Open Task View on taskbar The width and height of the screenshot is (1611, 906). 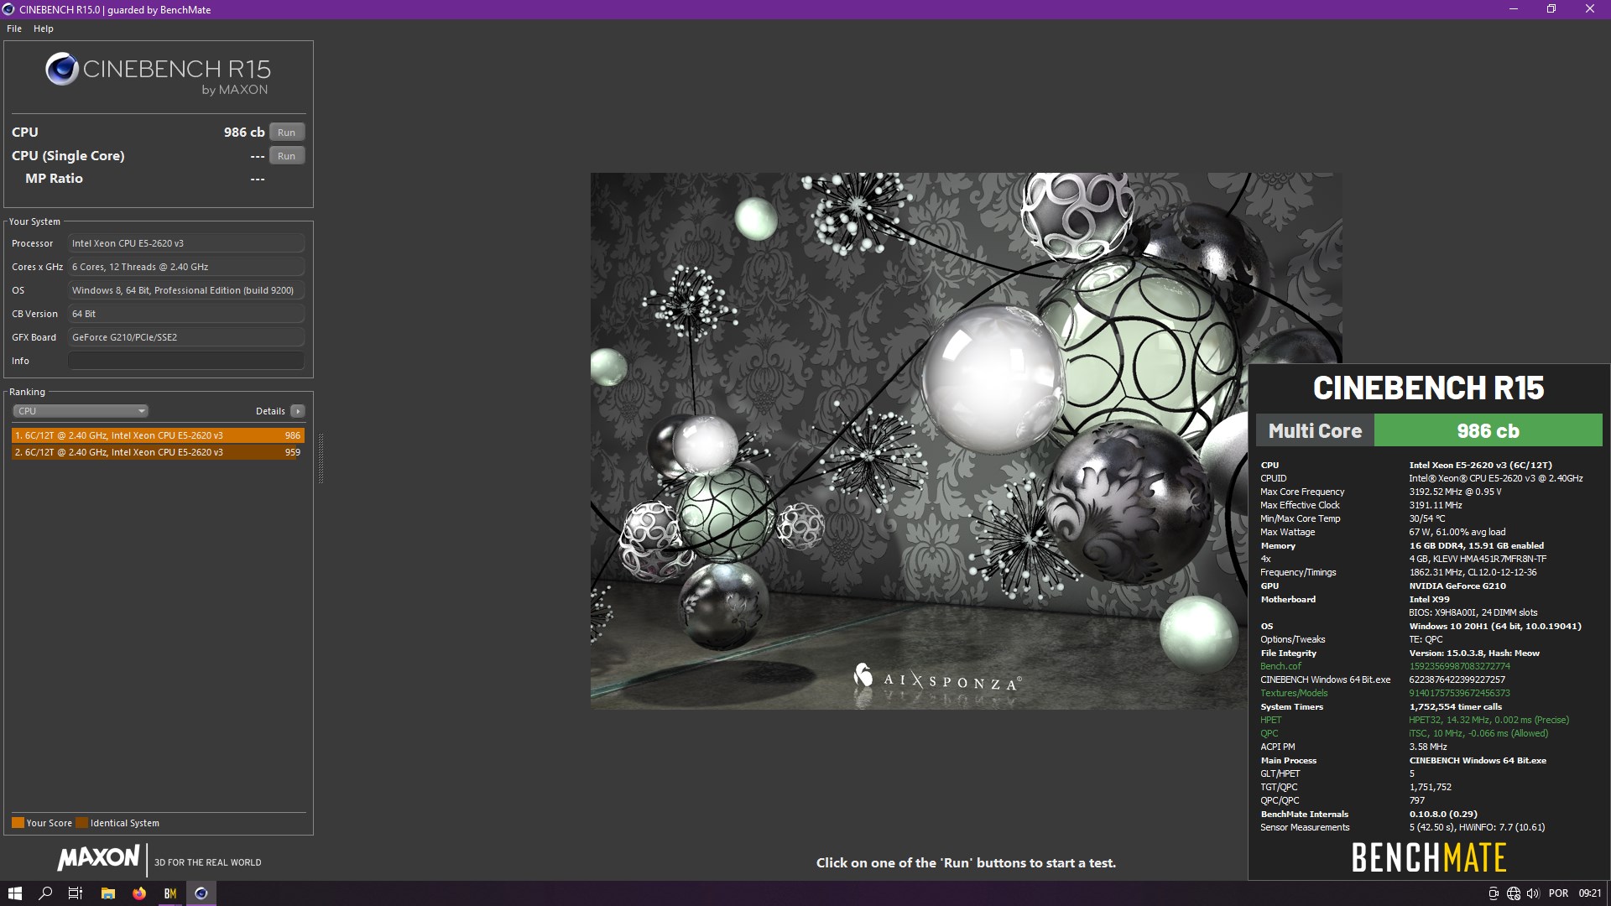[x=76, y=893]
